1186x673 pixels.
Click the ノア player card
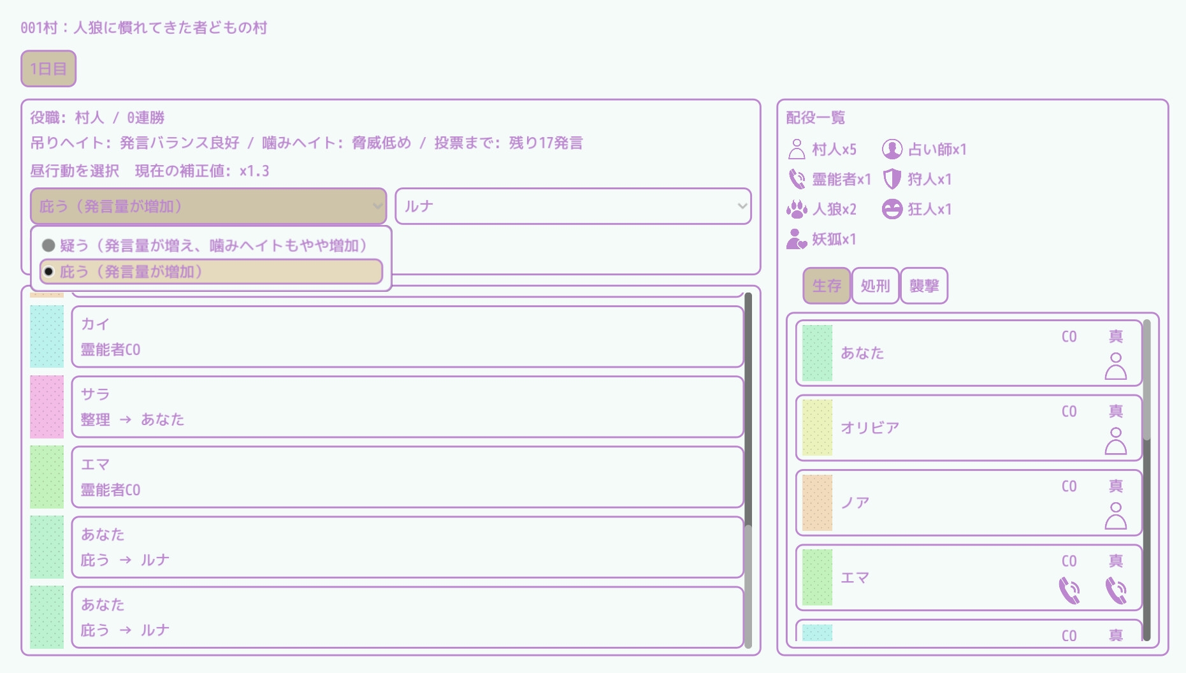(x=969, y=503)
